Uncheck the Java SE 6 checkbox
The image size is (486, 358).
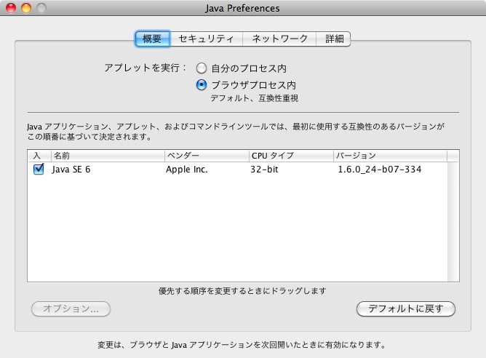[39, 170]
